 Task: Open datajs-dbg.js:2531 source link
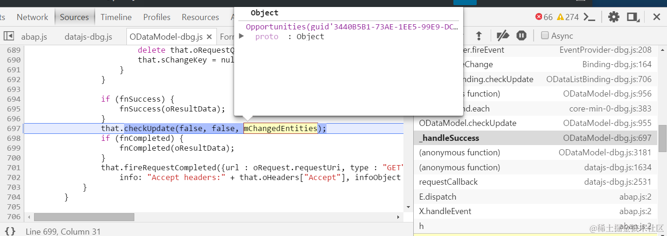[618, 182]
